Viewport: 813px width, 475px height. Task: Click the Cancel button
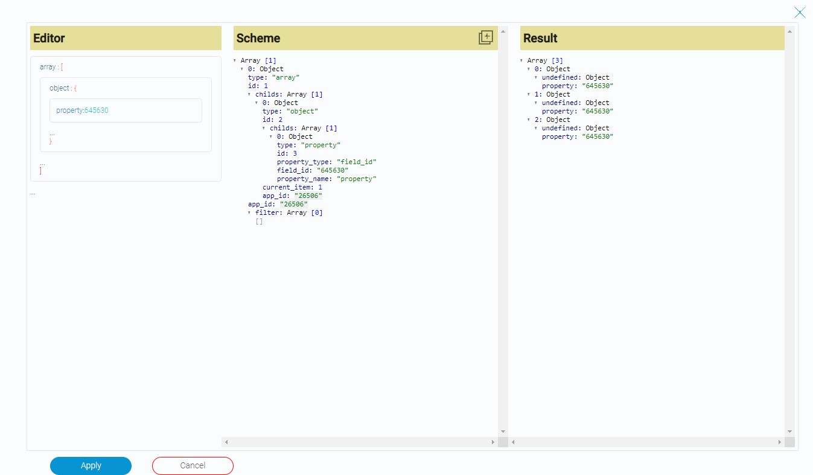pyautogui.click(x=193, y=465)
